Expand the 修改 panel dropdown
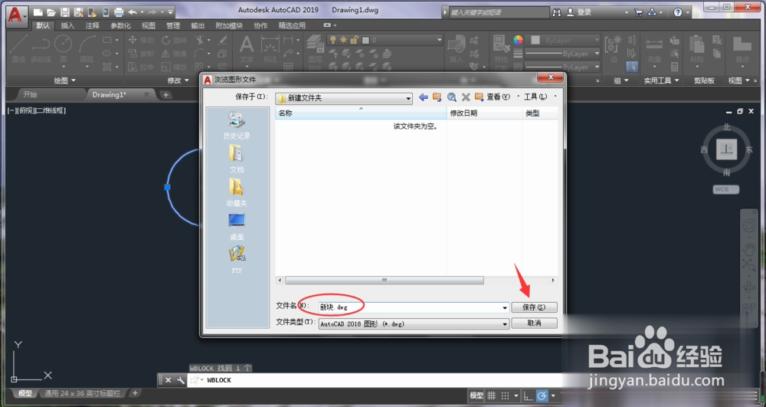 (178, 80)
